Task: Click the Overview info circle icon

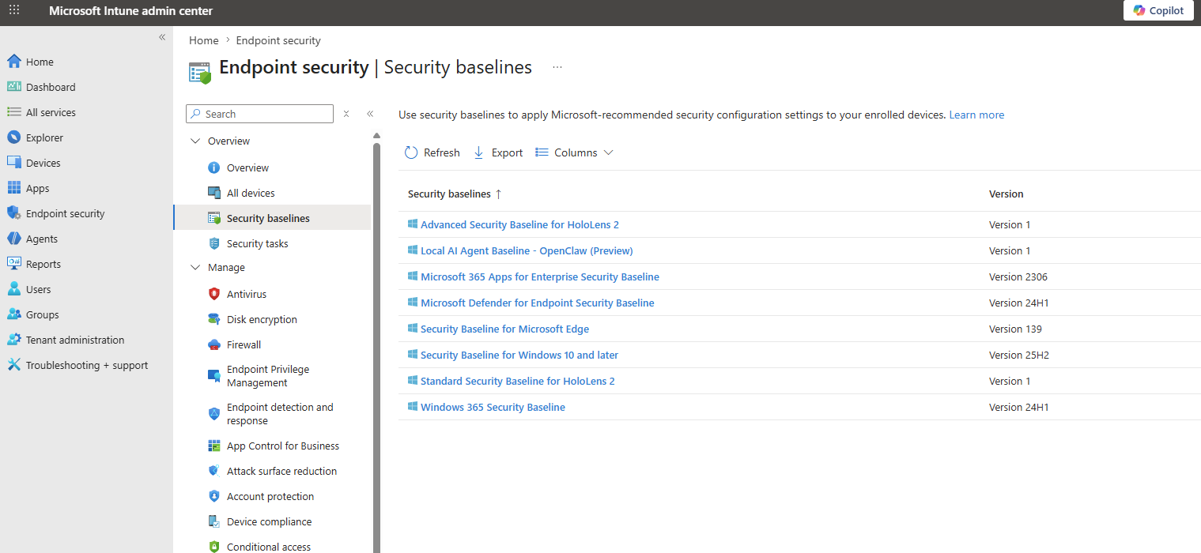Action: click(213, 167)
